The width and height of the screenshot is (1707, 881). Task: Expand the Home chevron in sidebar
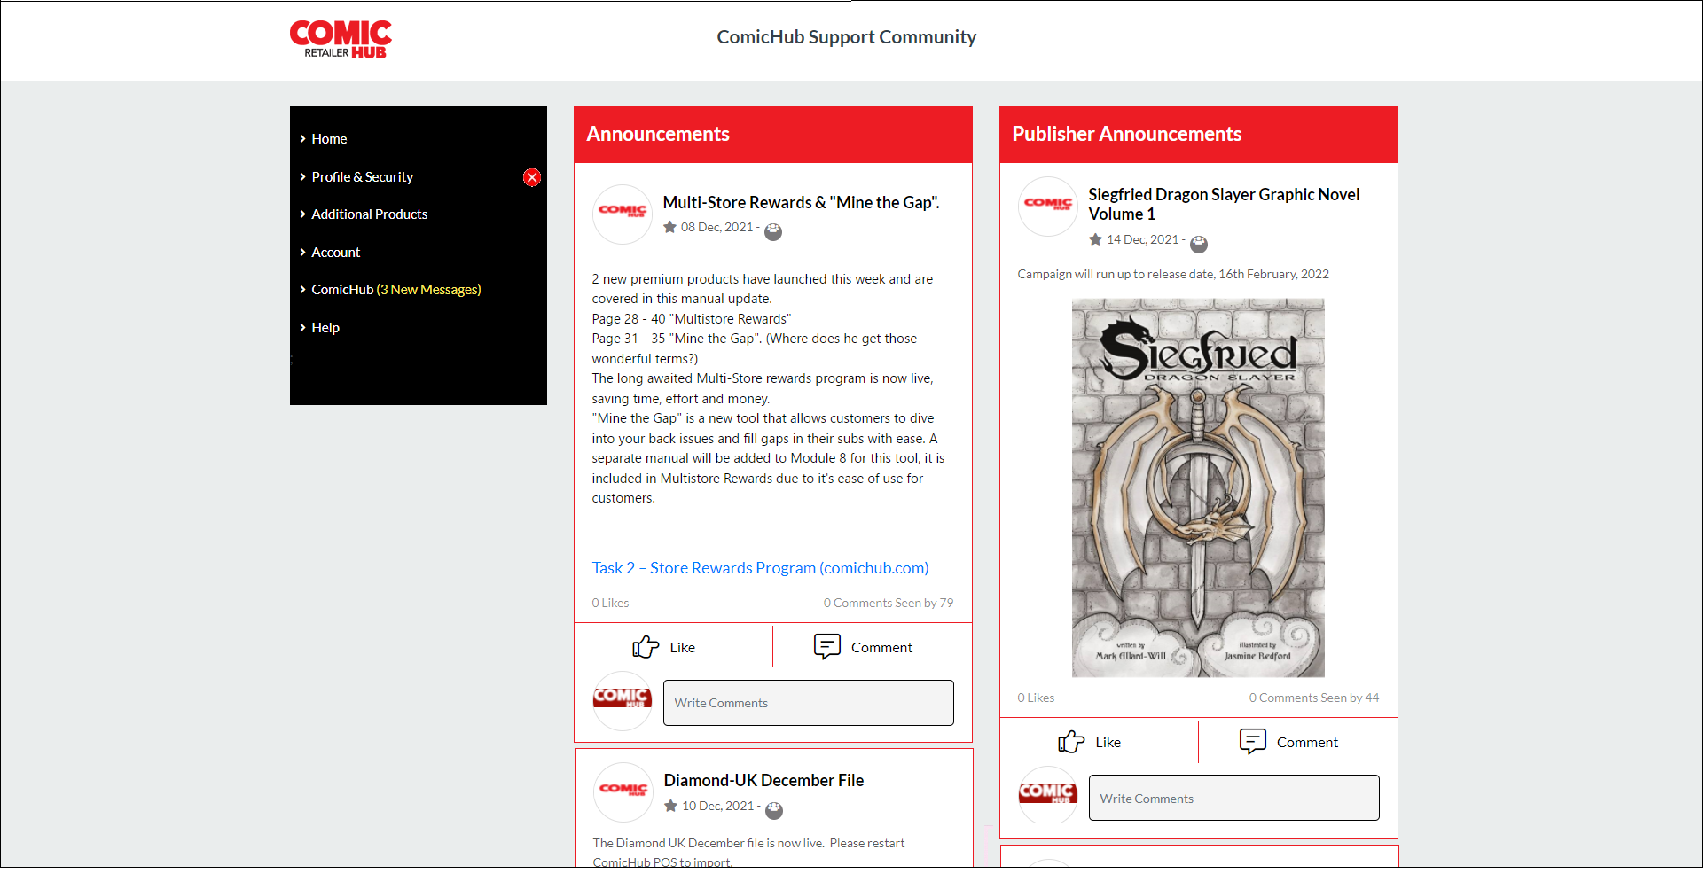(302, 139)
